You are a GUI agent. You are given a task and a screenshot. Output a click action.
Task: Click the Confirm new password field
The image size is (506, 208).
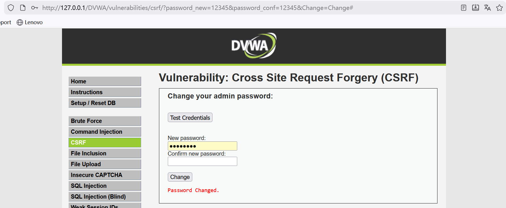pyautogui.click(x=202, y=161)
